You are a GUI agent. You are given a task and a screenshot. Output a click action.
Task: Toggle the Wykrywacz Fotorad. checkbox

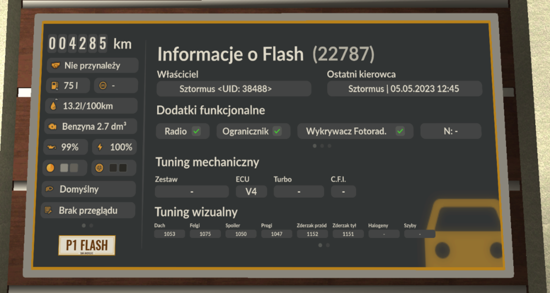[x=400, y=131]
